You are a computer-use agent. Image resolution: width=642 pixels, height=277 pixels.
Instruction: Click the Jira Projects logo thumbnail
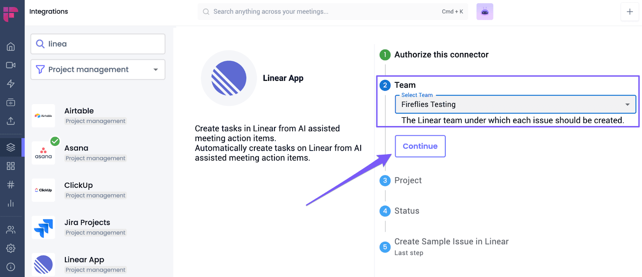pos(43,227)
